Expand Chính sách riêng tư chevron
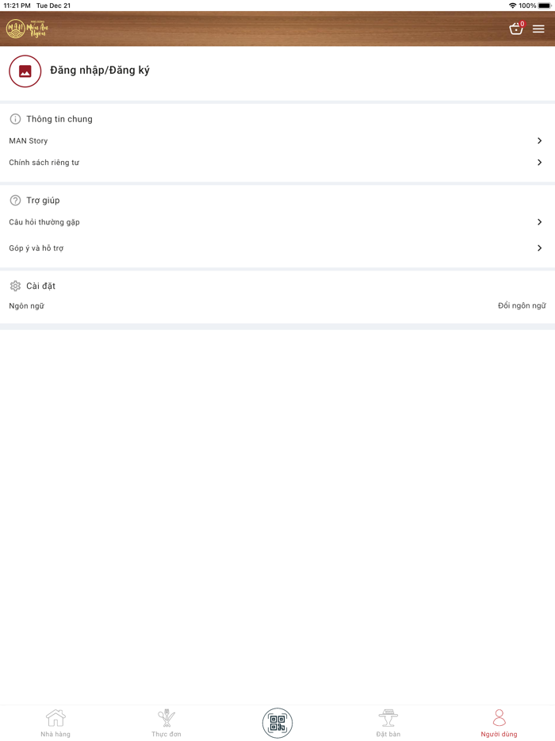The image size is (555, 741). tap(539, 163)
